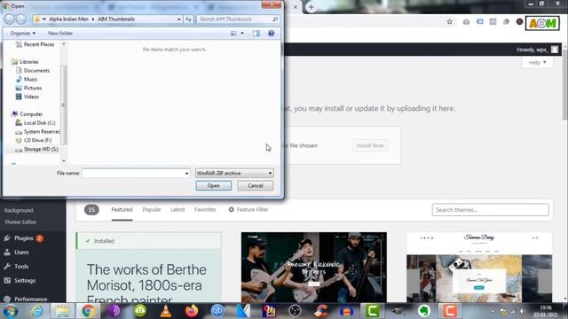Screen dimensions: 568x319
Task: Expand the WordPress Help dropdown
Action: coord(537,63)
